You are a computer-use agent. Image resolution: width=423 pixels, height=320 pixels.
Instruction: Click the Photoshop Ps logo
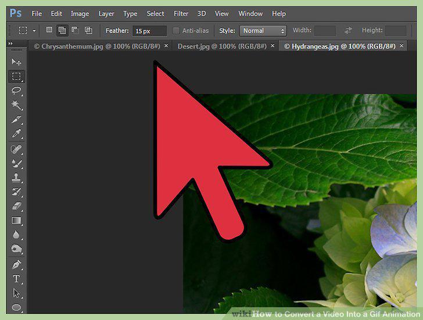click(x=16, y=13)
